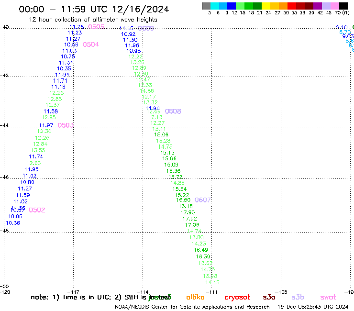Click the s3b satellite legend label
Viewport: 354px width, 311px height.
(x=298, y=297)
